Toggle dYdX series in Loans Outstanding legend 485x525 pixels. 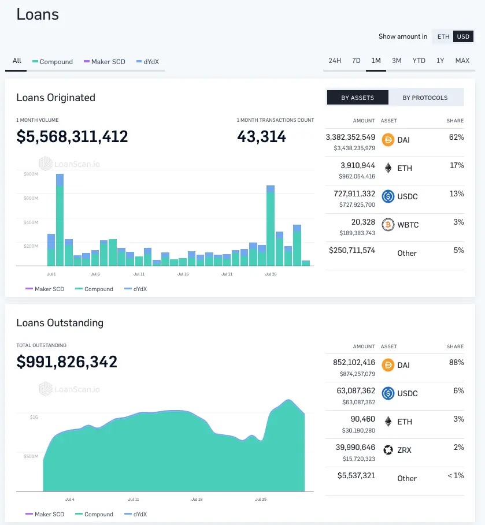click(135, 514)
